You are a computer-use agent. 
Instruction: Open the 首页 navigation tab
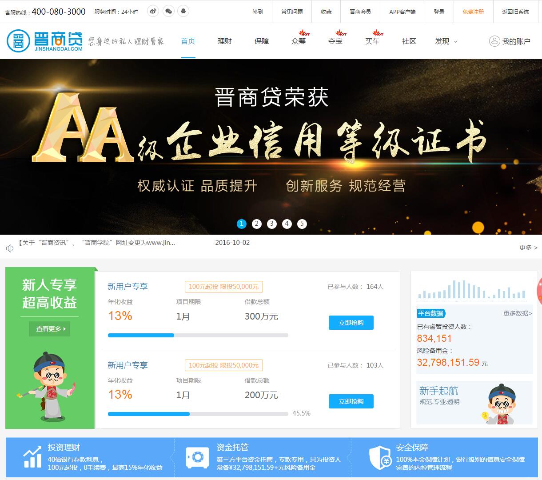[x=188, y=41]
